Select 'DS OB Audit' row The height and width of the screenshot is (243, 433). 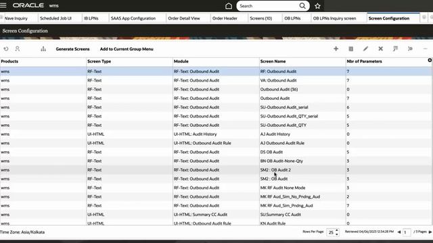pyautogui.click(x=216, y=152)
